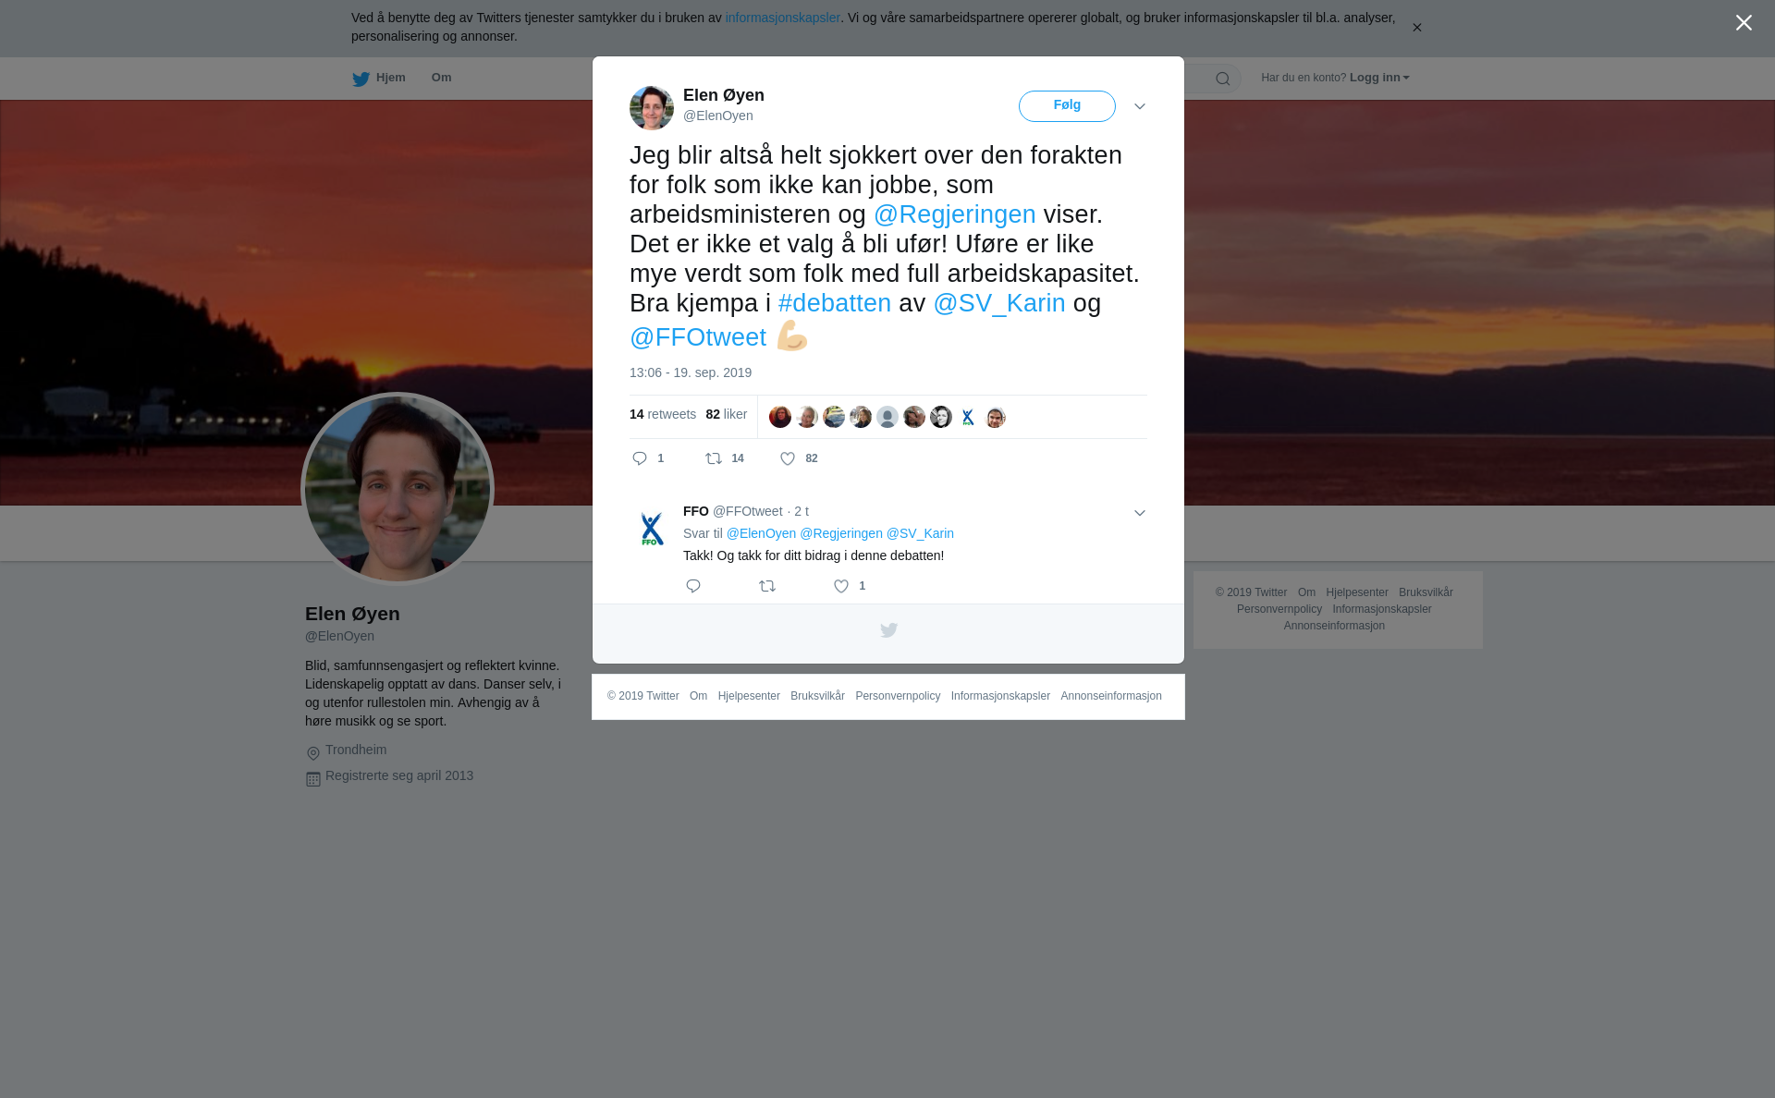Open the Logg inn dropdown
The height and width of the screenshot is (1098, 1775).
(1379, 78)
